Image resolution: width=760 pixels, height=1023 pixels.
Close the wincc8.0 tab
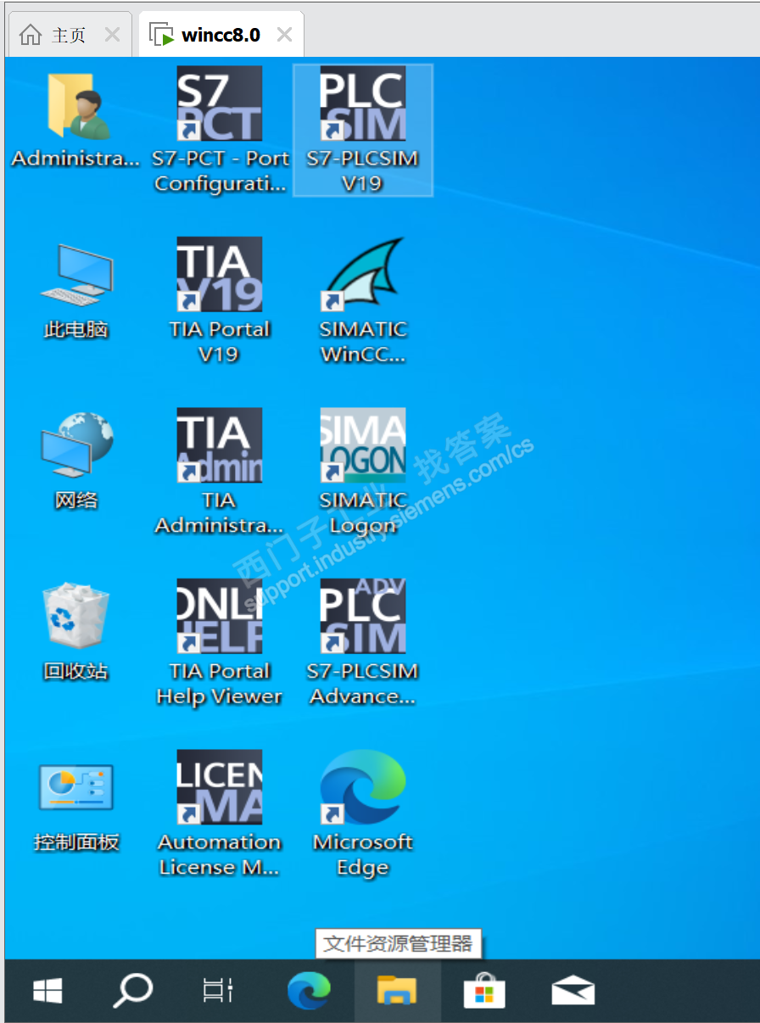pyautogui.click(x=285, y=35)
